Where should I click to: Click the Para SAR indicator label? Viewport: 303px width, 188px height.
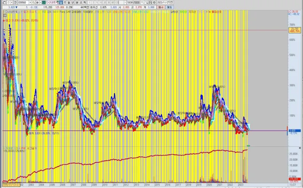(65, 12)
